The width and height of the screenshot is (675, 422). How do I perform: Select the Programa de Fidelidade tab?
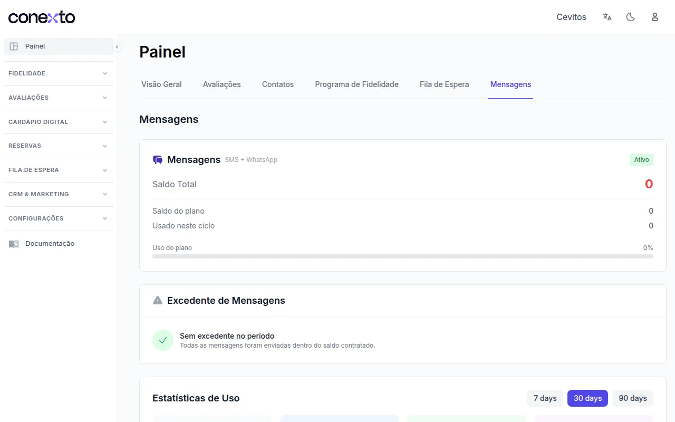click(357, 84)
